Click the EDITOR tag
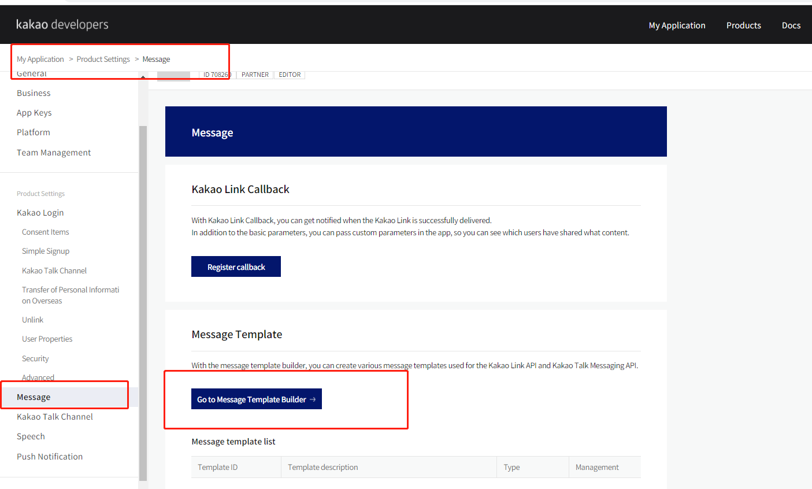Viewport: 812px width, 489px height. point(290,75)
